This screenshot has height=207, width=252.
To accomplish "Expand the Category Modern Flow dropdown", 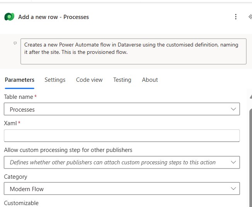I will tap(122, 188).
